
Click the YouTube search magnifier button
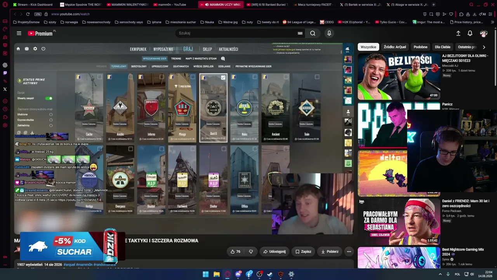pyautogui.click(x=313, y=33)
